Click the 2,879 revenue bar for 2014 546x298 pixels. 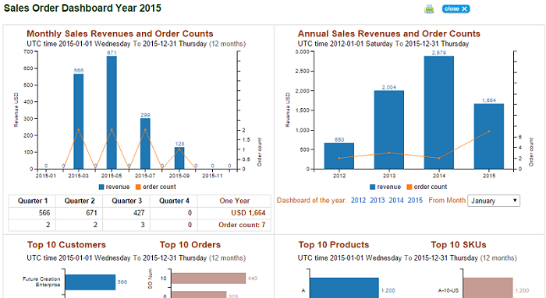click(x=438, y=113)
